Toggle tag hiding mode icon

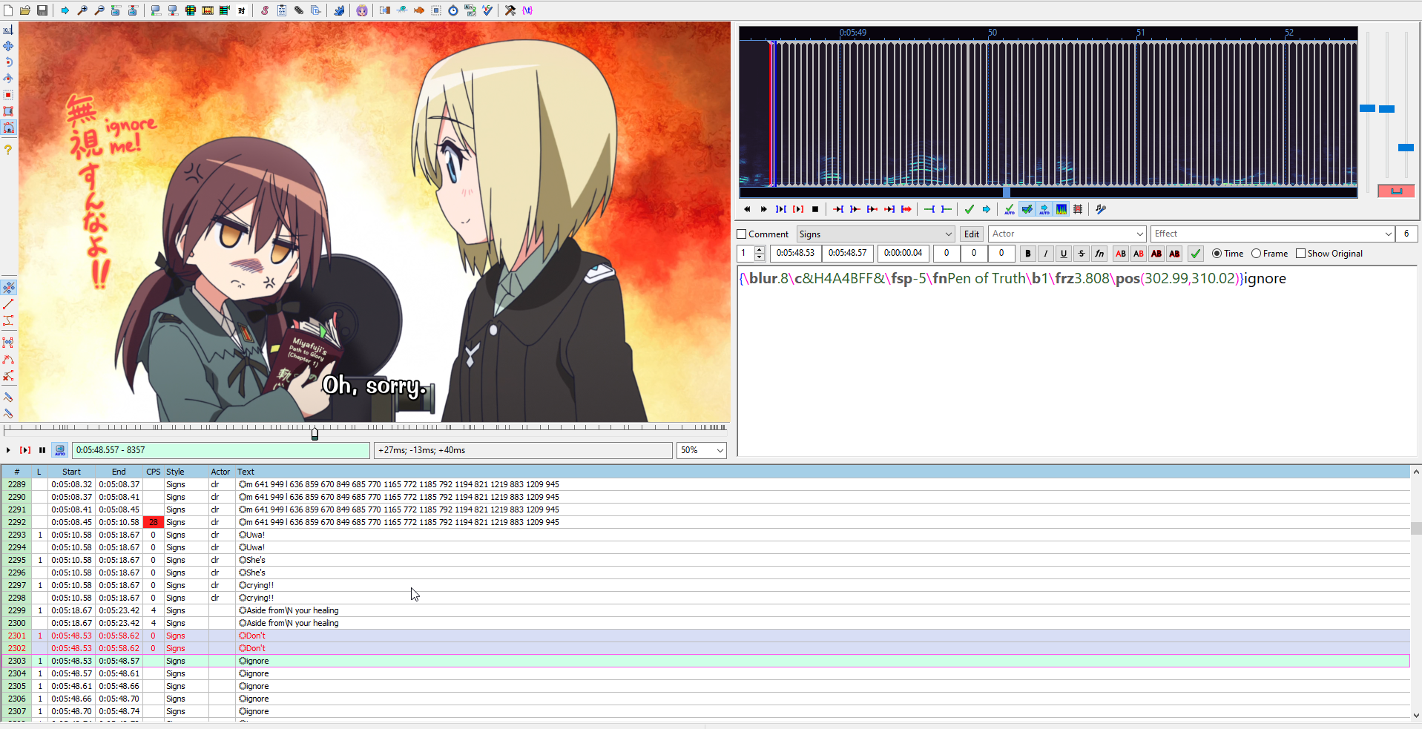(527, 10)
